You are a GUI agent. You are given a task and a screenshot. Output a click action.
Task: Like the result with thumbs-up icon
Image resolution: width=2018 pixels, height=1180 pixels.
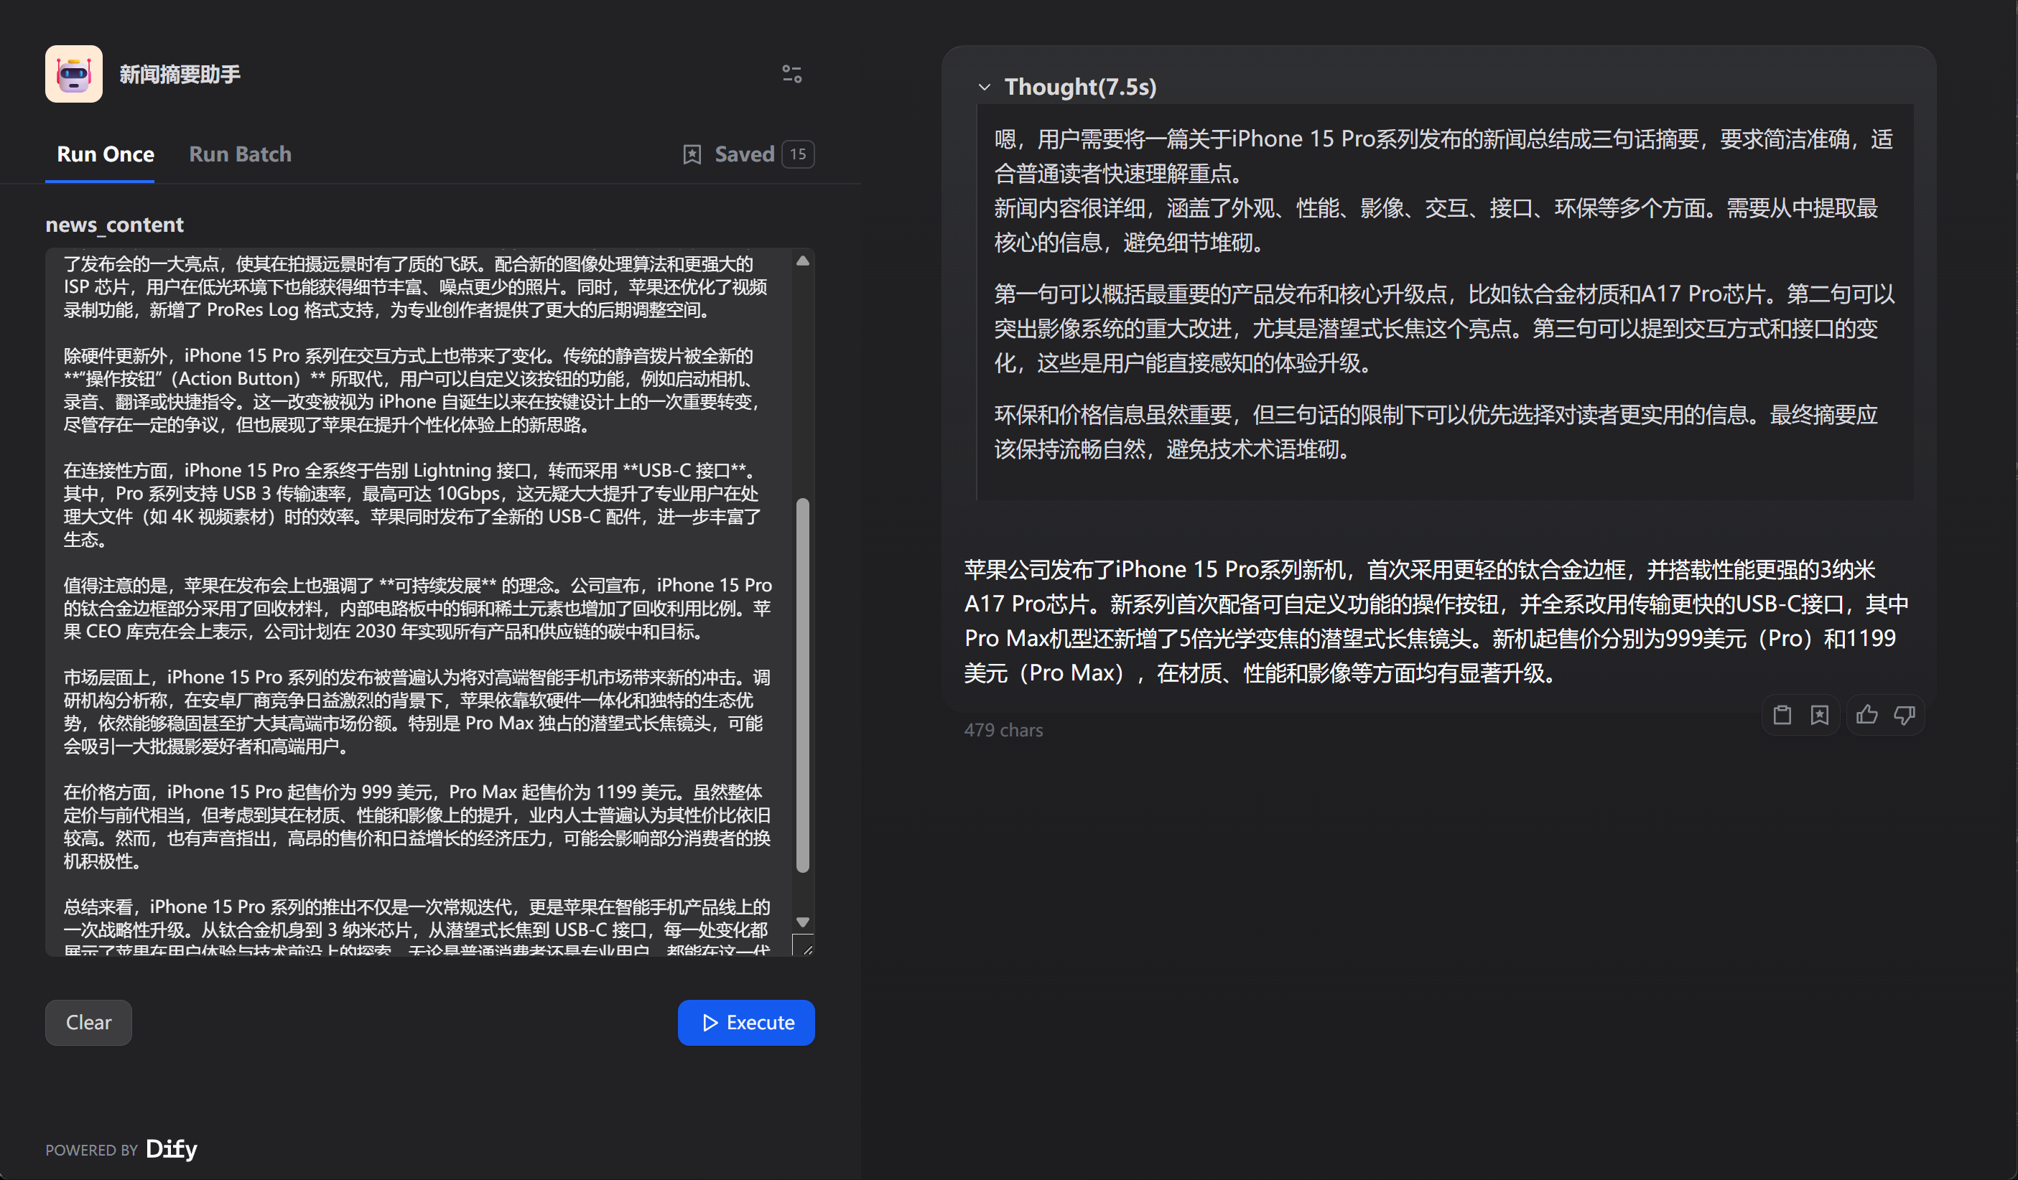(x=1866, y=714)
